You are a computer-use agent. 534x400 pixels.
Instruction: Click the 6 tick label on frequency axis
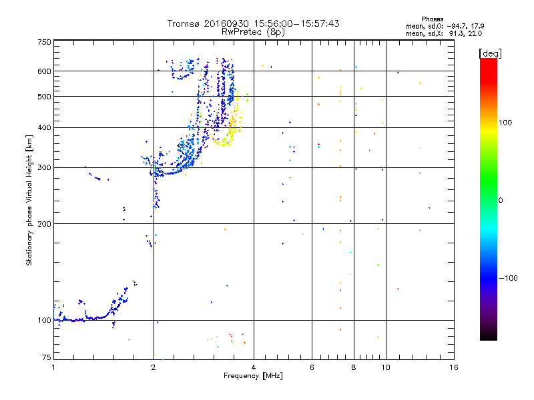tap(312, 367)
